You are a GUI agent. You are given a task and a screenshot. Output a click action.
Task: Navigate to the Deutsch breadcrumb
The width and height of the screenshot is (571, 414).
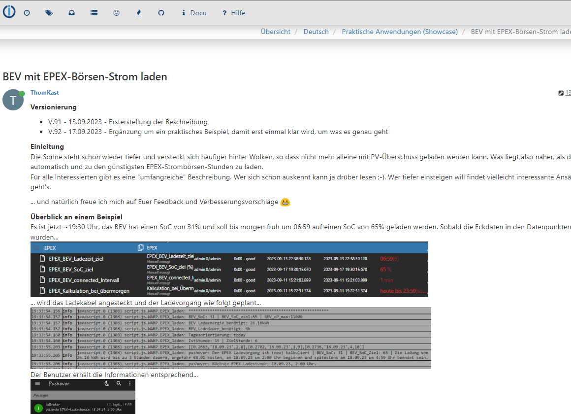pyautogui.click(x=316, y=32)
